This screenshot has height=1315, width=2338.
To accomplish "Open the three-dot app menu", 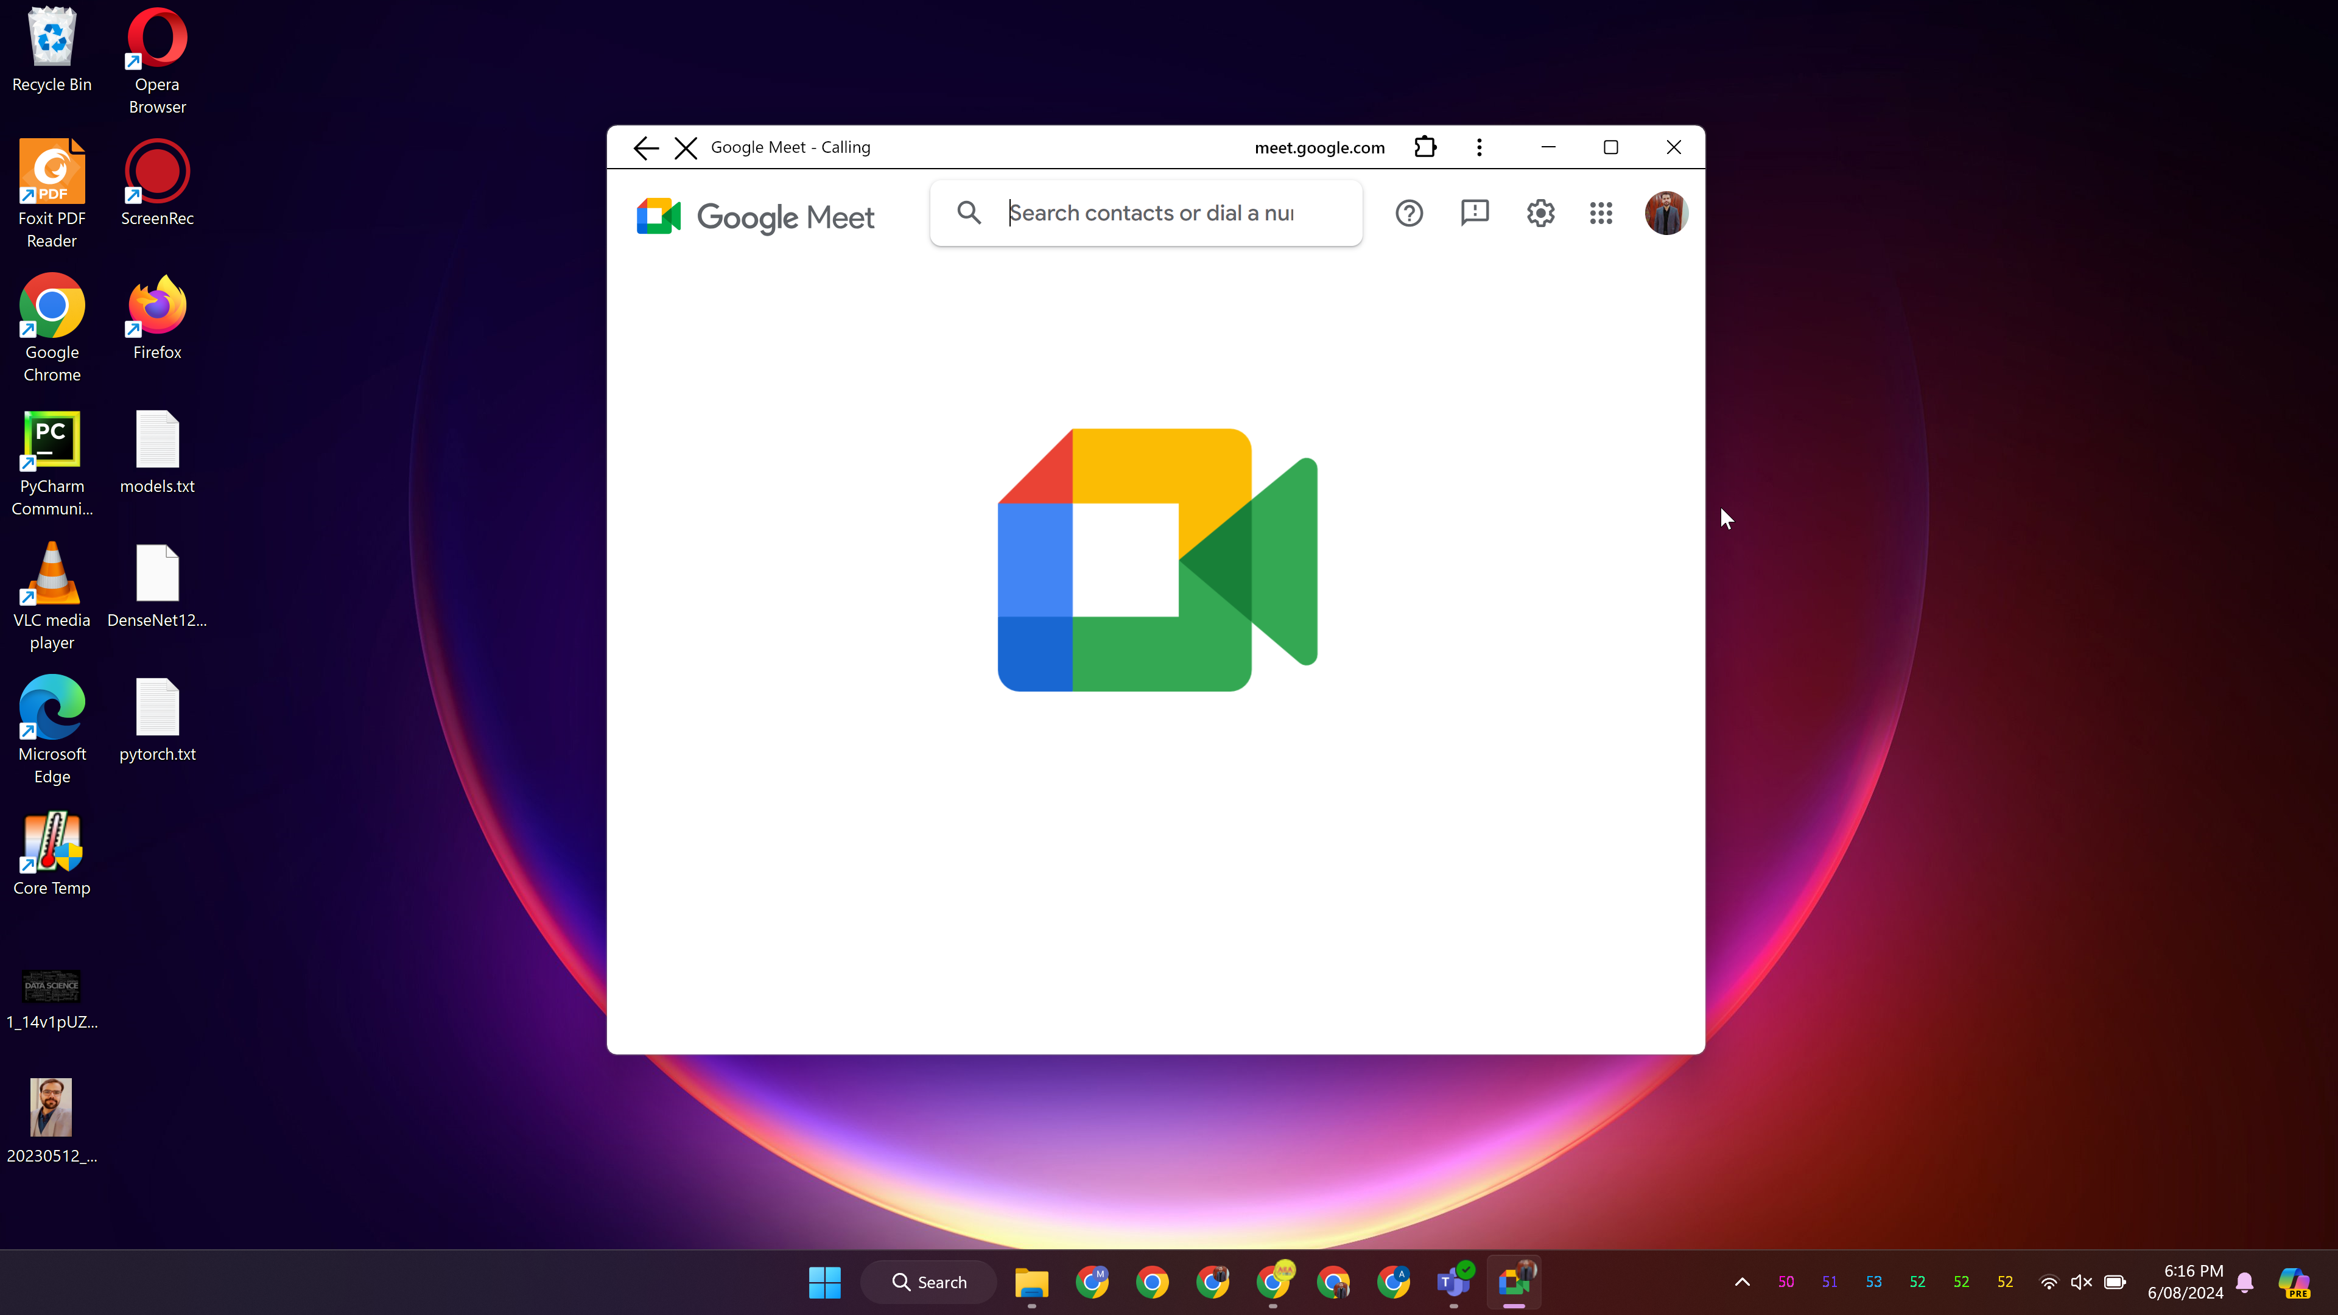I will click(1480, 147).
